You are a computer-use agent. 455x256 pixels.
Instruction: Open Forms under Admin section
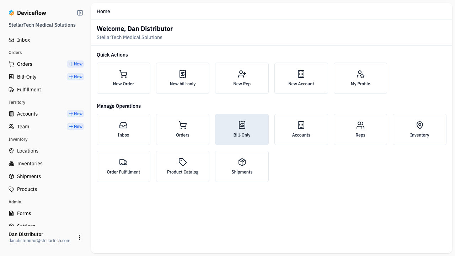[x=24, y=213]
